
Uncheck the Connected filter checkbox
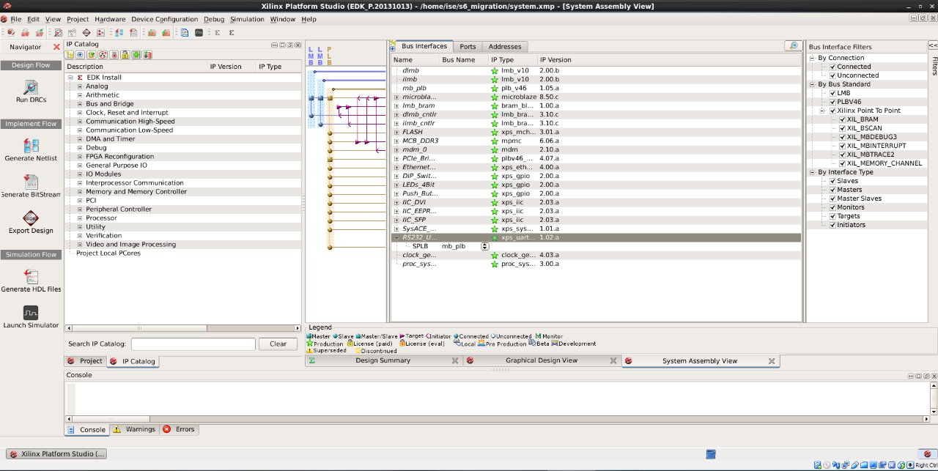(832, 67)
